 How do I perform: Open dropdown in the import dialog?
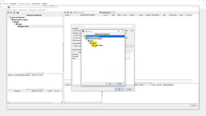[x=132, y=46]
